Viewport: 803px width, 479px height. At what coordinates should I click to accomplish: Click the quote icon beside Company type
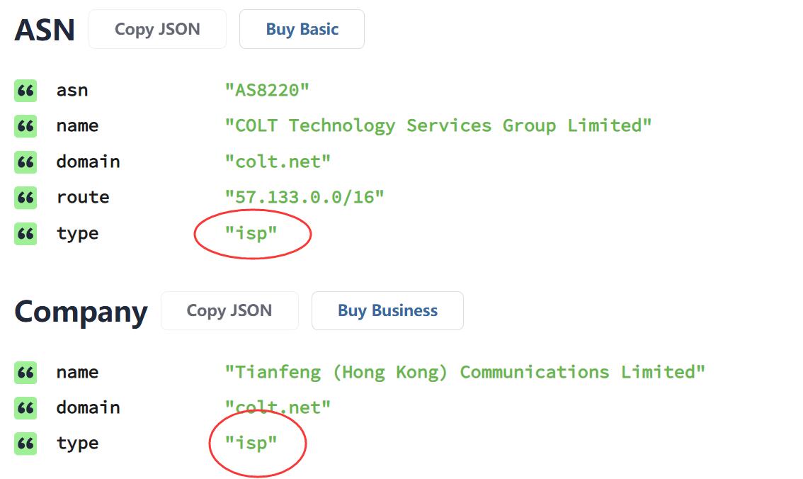[25, 444]
